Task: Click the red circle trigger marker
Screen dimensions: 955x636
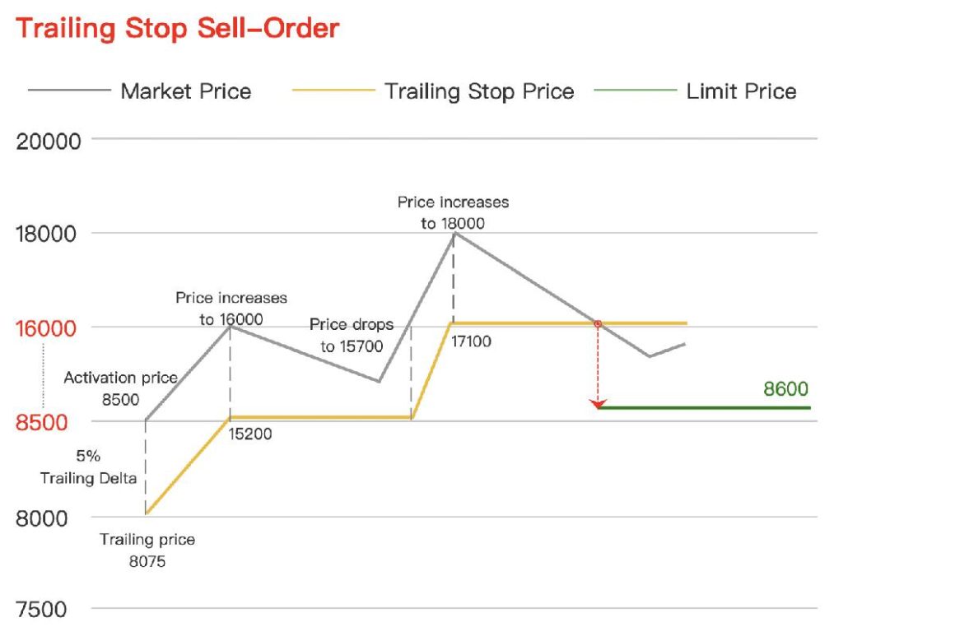Action: pyautogui.click(x=598, y=323)
